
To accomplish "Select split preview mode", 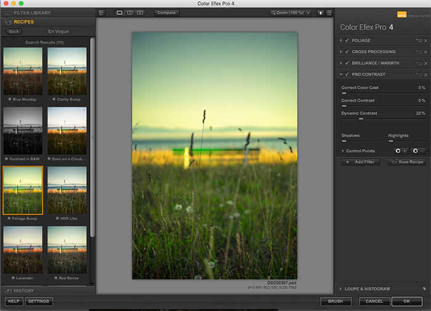I will tap(129, 13).
